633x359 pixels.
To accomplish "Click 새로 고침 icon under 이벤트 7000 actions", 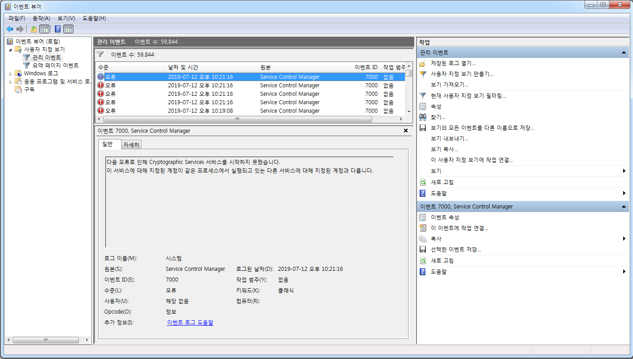I will pos(423,261).
